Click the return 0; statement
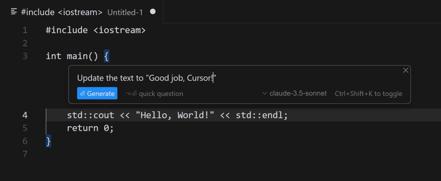Image resolution: width=441 pixels, height=181 pixels. [x=90, y=128]
